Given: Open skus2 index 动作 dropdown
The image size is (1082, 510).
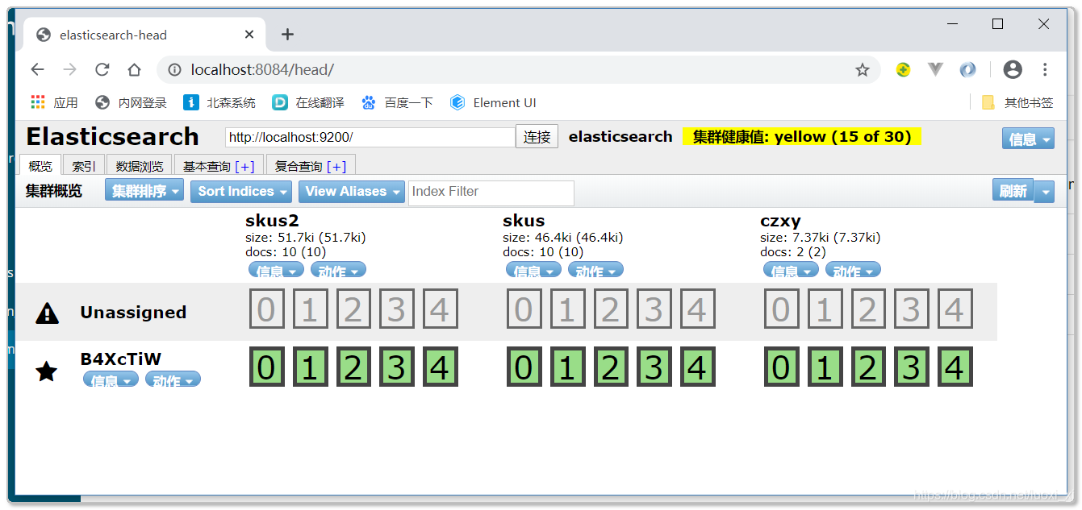Looking at the screenshot, I should coord(338,270).
